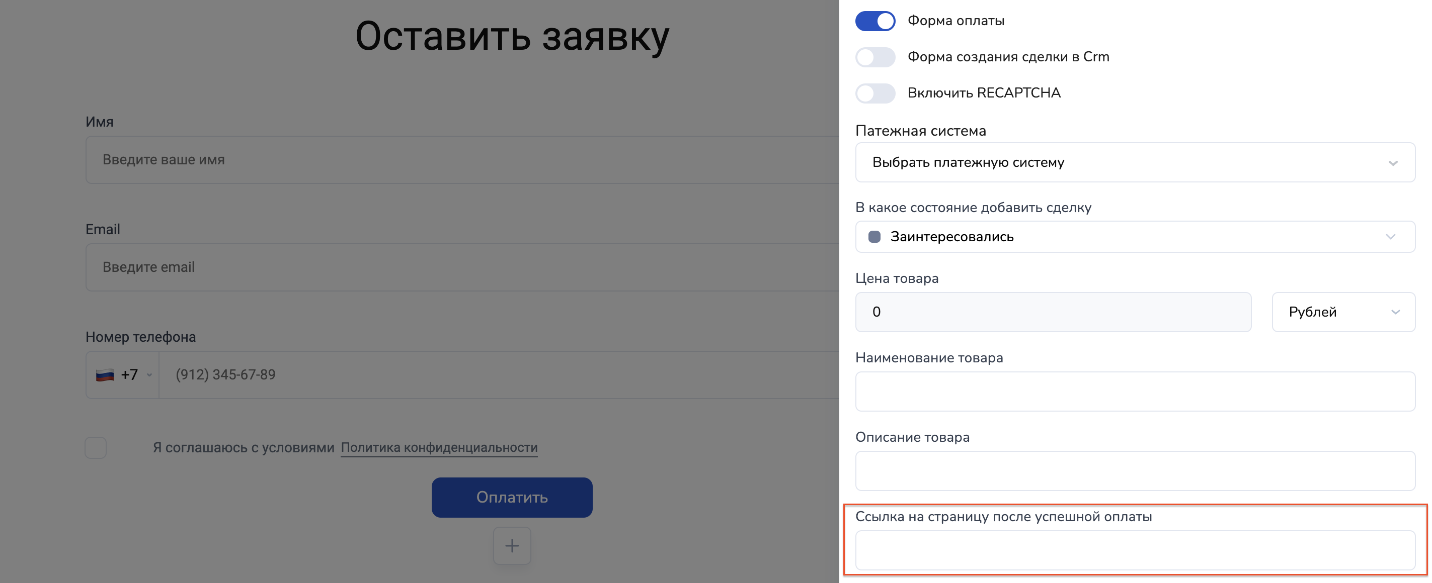Turn on the Включить RECAPTCHA toggle
The image size is (1432, 583).
point(875,93)
